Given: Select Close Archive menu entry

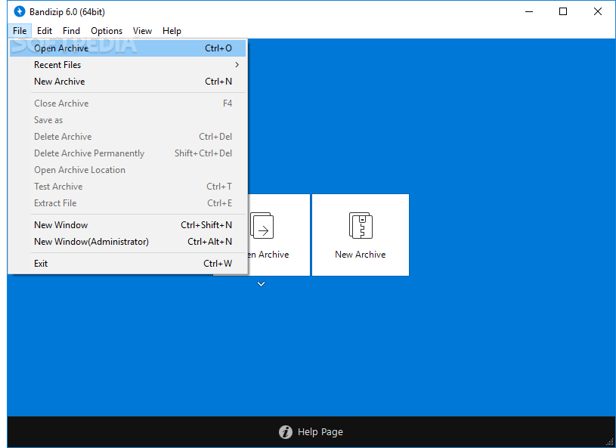Looking at the screenshot, I should [x=128, y=104].
